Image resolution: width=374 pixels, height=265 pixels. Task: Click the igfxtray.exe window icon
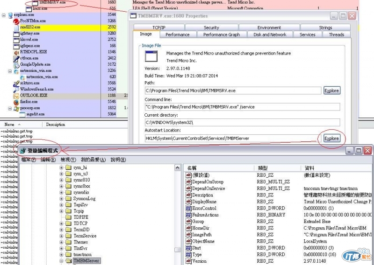click(x=16, y=34)
